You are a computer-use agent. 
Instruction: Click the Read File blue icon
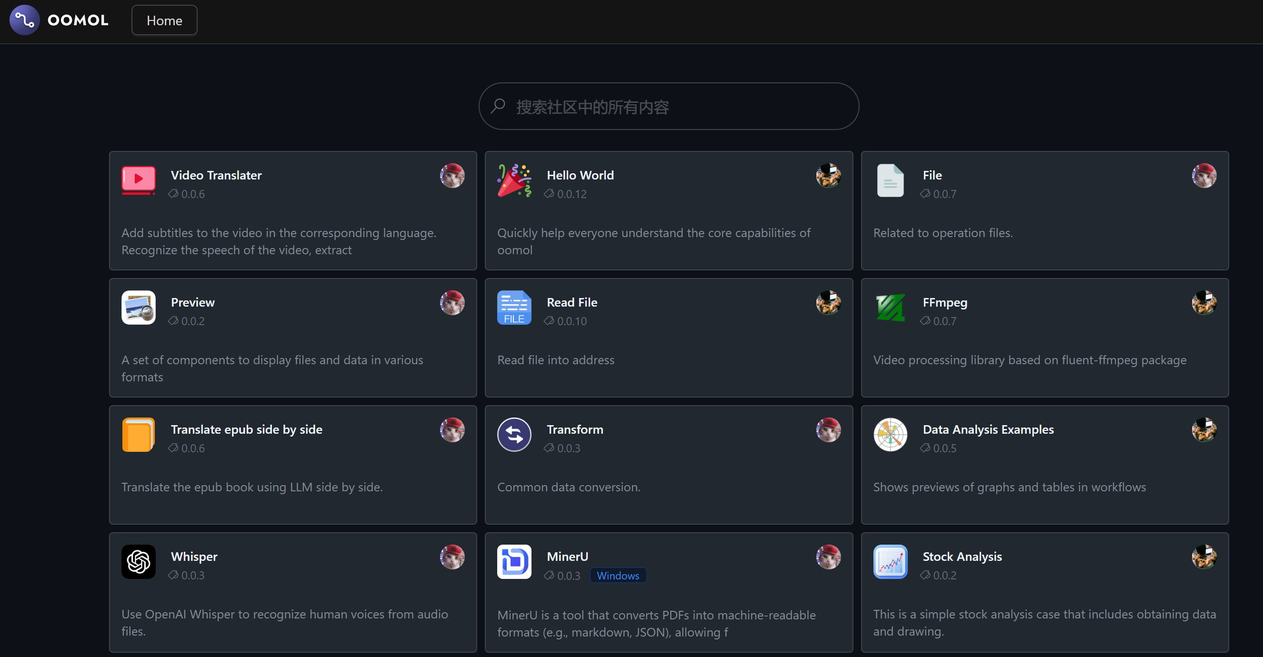[x=514, y=308]
